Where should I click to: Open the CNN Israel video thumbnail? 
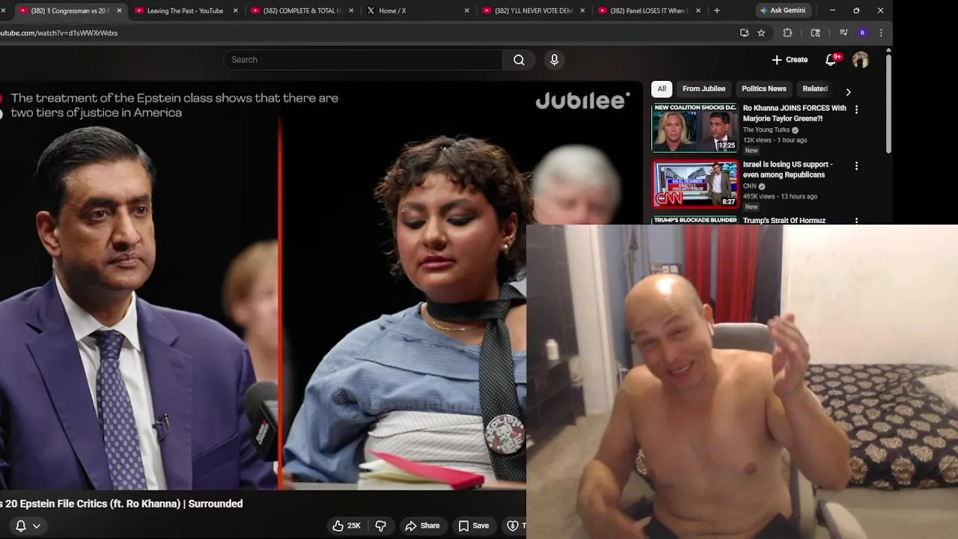[x=695, y=184]
